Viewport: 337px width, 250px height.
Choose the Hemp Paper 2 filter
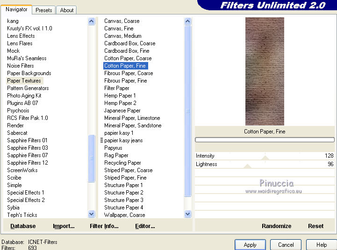tap(120, 103)
